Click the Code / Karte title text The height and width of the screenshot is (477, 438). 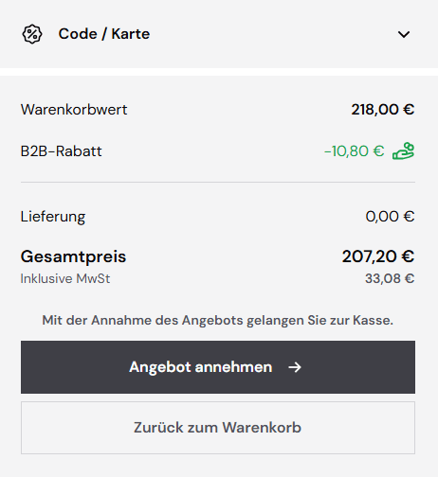(x=104, y=34)
